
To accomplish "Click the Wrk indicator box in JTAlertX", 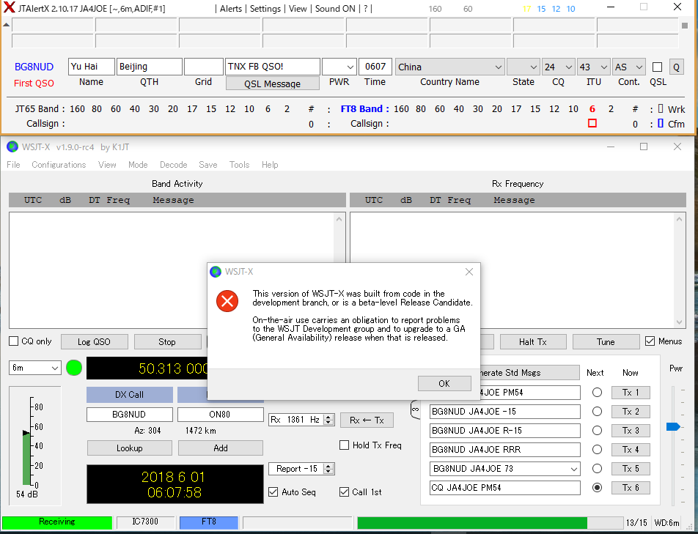I will pyautogui.click(x=661, y=109).
